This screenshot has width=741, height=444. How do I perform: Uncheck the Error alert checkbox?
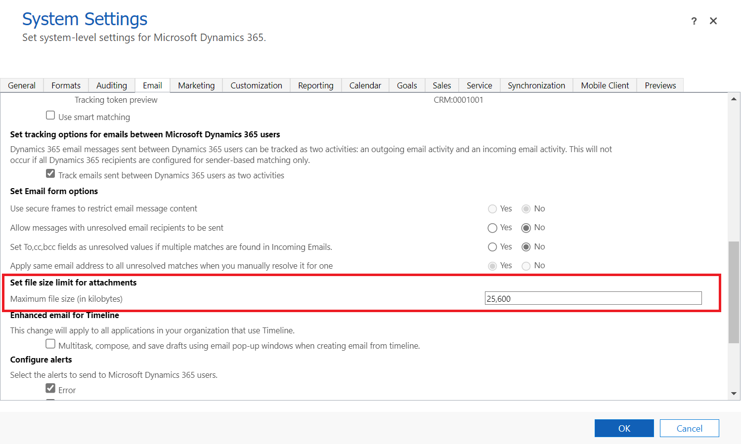pos(50,388)
